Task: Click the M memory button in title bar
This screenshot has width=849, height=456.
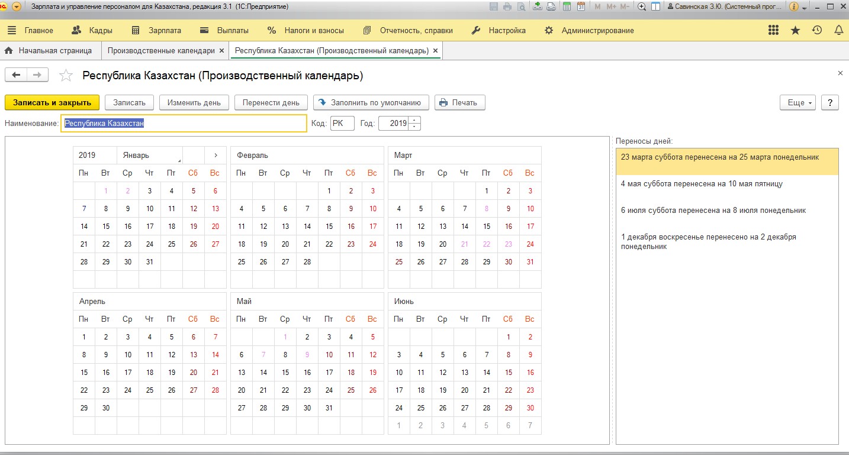Action: pyautogui.click(x=597, y=7)
